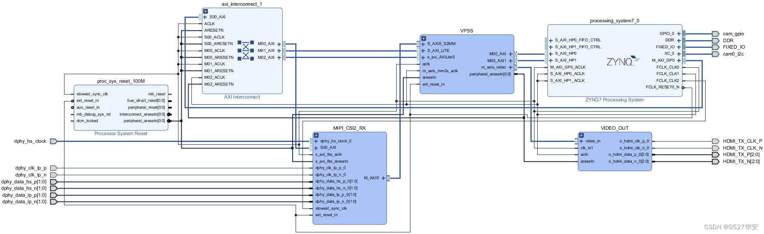
Task: Click the GPIO_0 interface plus on processing_system7_0
Action: click(x=679, y=34)
